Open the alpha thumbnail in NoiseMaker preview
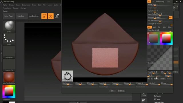Screen dimensions: 183x103 tap(68, 76)
